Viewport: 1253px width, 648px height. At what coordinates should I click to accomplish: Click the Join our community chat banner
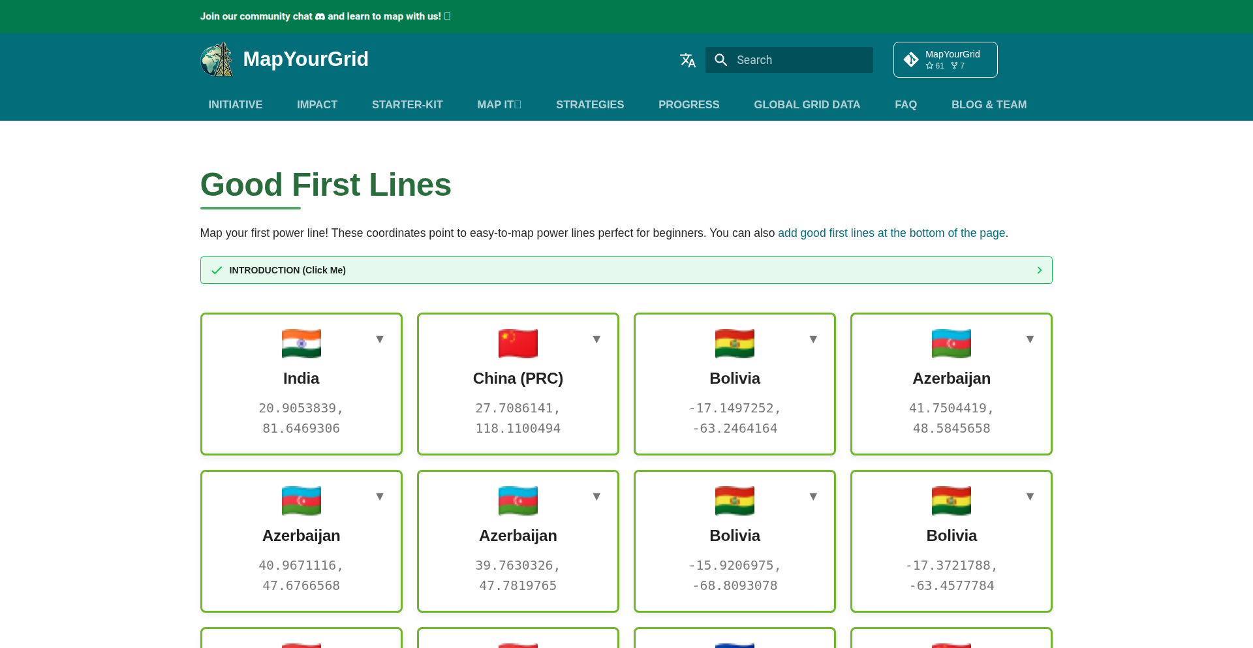[325, 16]
